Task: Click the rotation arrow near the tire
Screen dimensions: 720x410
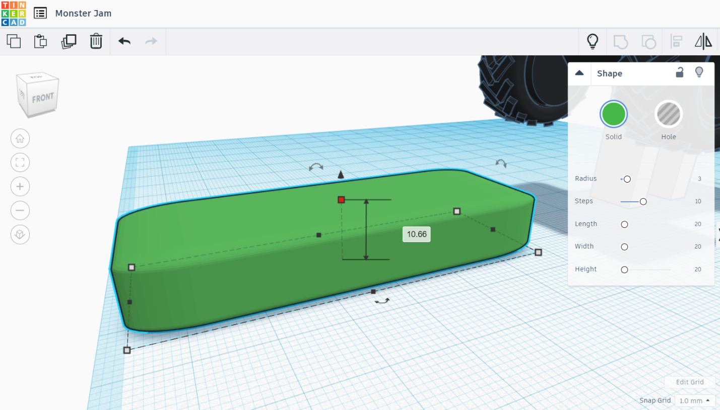Action: (x=501, y=162)
